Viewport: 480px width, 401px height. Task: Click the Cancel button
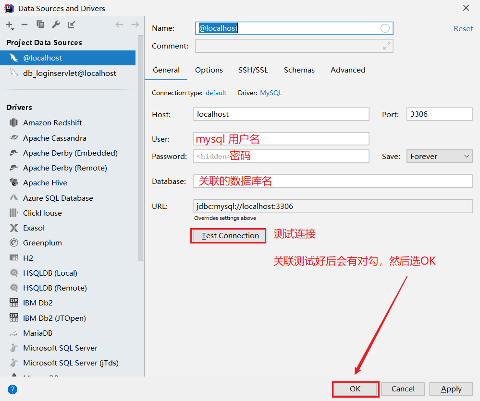[403, 389]
